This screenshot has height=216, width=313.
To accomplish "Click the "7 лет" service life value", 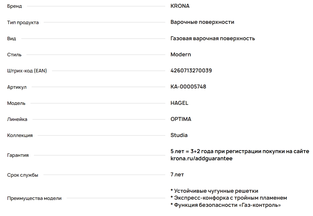I will pyautogui.click(x=177, y=175).
